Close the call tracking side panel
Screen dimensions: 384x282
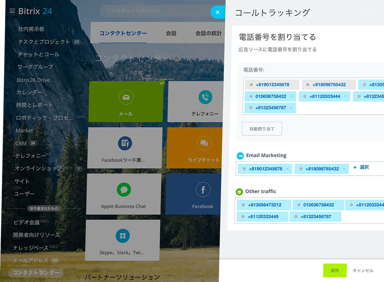218,12
